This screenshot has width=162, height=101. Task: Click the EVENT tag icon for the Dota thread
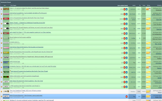6,33
